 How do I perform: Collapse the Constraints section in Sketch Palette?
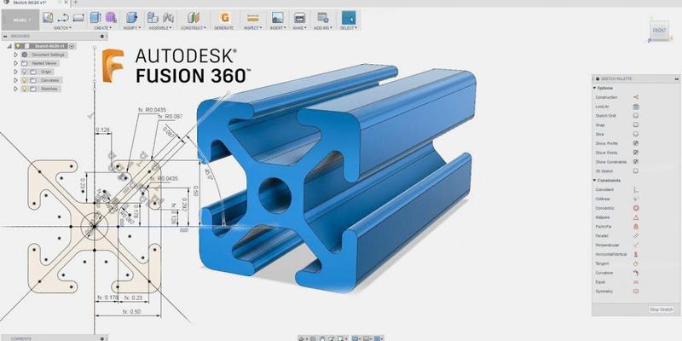(x=594, y=180)
